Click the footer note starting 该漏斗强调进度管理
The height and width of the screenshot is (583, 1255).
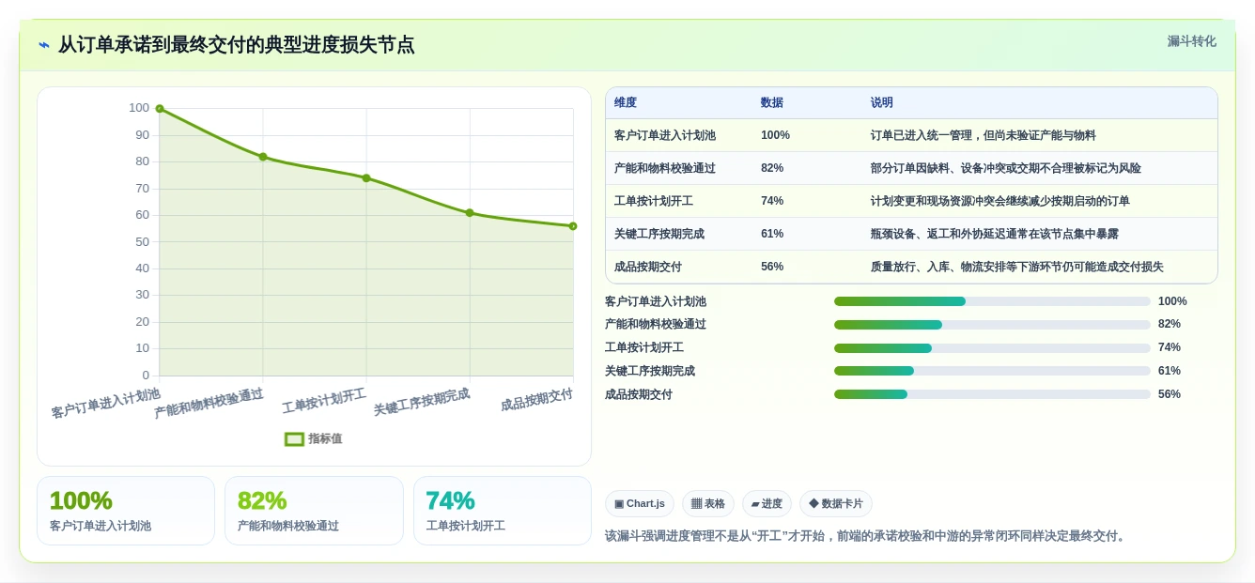click(x=867, y=536)
